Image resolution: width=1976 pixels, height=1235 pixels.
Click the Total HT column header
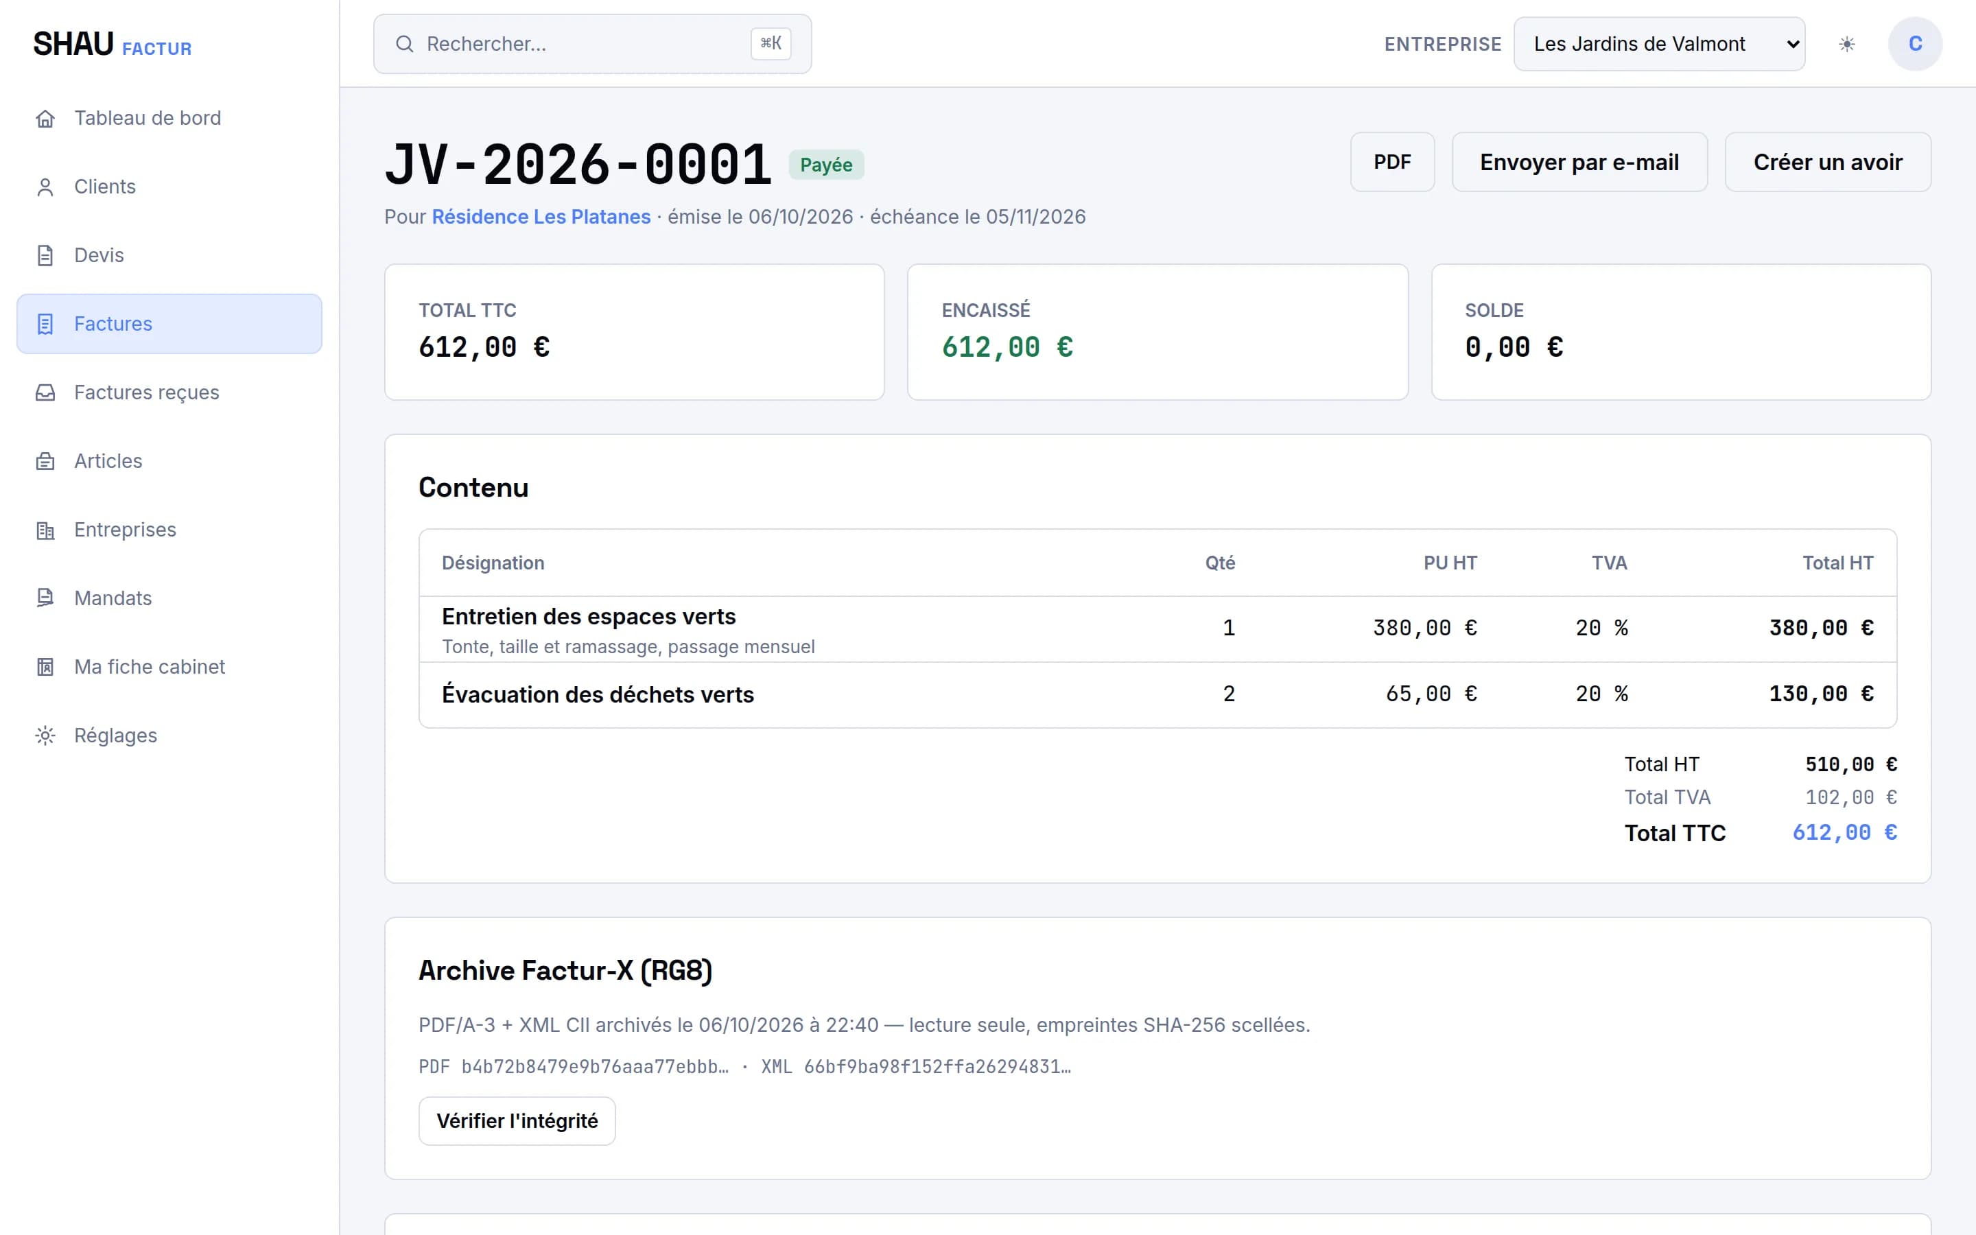click(x=1837, y=563)
